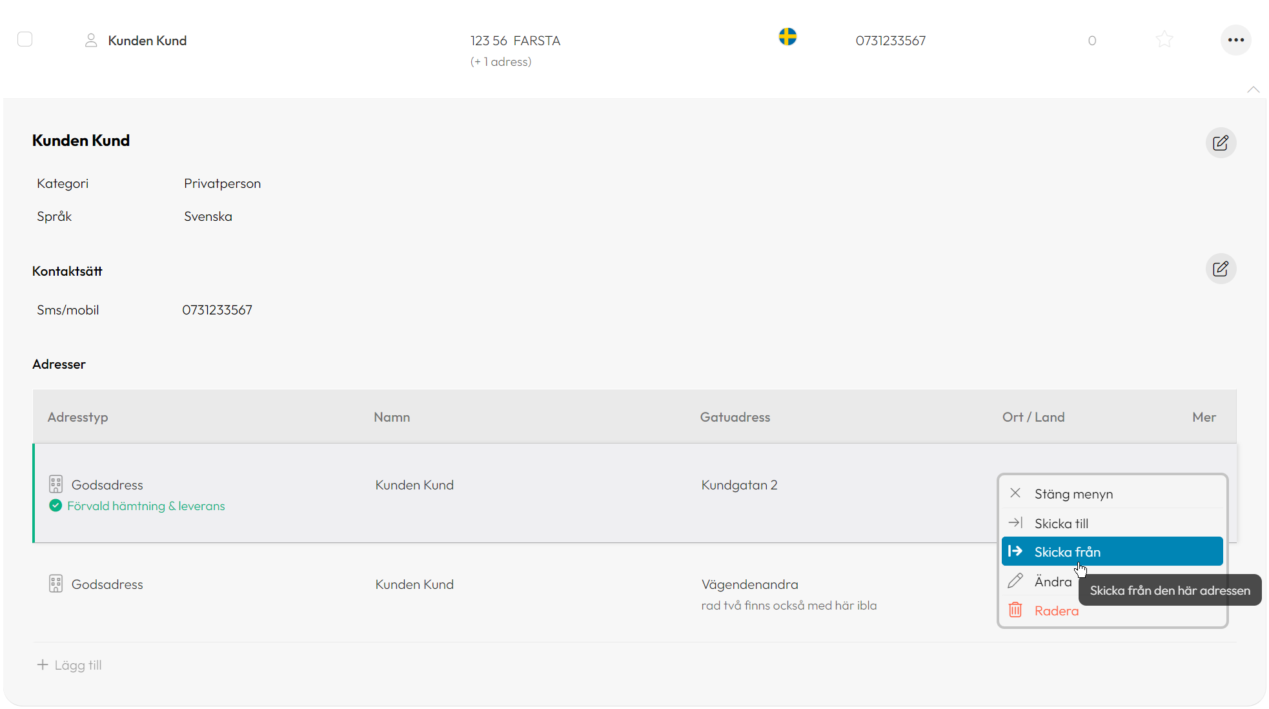
Task: Tick the checkbox for Kunden Kund row
Action: point(25,39)
